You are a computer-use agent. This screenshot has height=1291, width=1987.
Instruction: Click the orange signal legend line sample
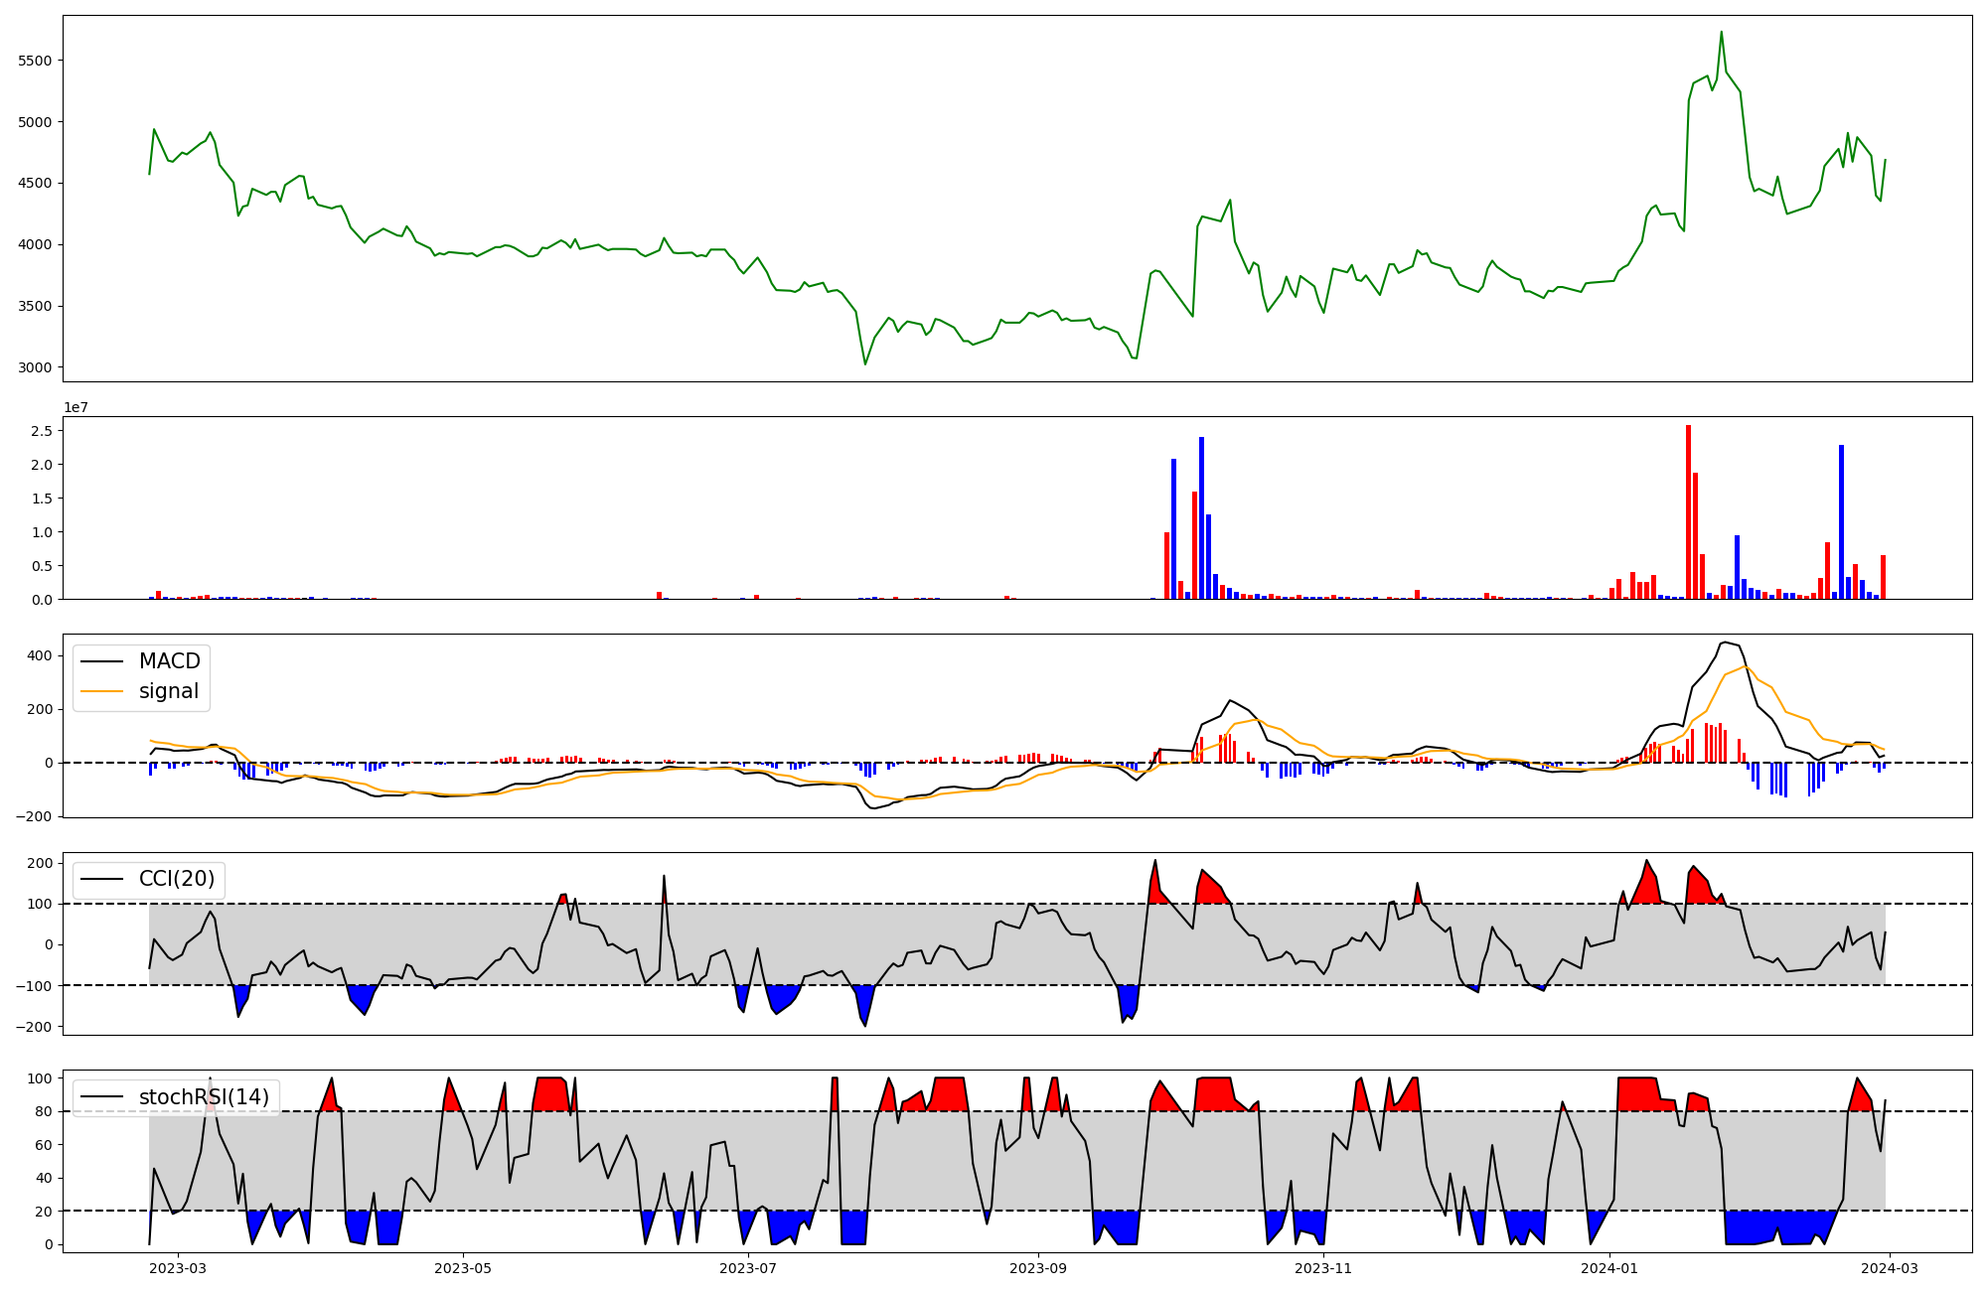[x=101, y=691]
